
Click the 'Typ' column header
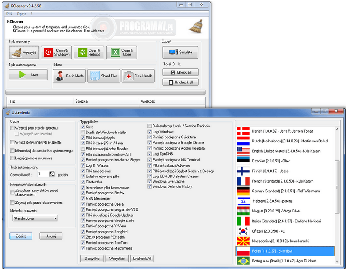click(x=40, y=101)
